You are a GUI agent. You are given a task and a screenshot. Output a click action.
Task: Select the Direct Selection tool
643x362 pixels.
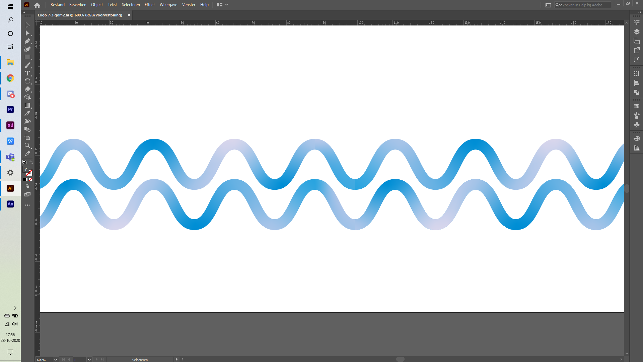pyautogui.click(x=28, y=33)
